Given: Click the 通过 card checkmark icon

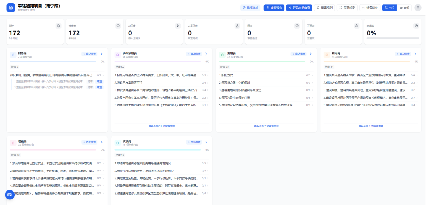Looking at the screenshot, I should 297,26.
